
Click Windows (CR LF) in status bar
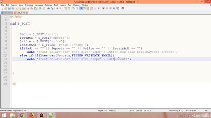point(176,111)
